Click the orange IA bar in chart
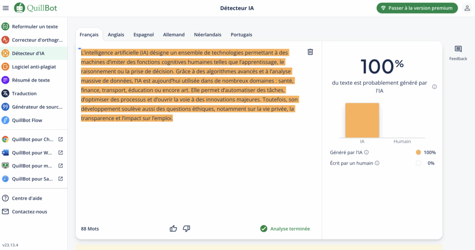 pos(362,120)
